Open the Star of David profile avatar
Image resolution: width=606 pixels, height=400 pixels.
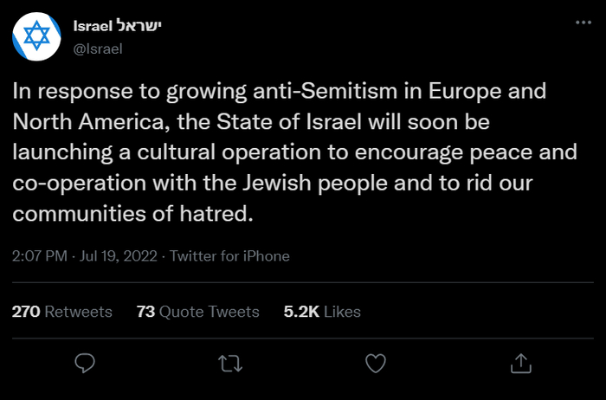pyautogui.click(x=36, y=37)
